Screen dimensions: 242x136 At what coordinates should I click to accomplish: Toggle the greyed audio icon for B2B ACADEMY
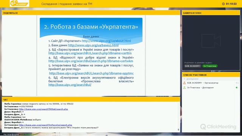tap(237, 83)
